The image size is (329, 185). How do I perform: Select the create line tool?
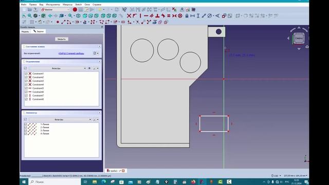click(x=63, y=22)
